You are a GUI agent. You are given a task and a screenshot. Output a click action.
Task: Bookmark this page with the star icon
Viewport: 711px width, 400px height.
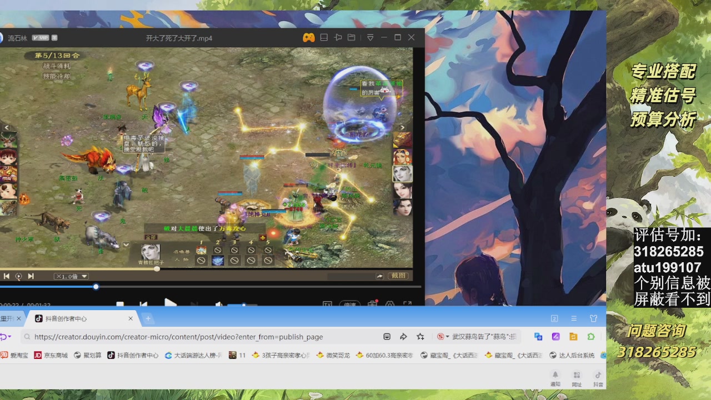(x=420, y=337)
